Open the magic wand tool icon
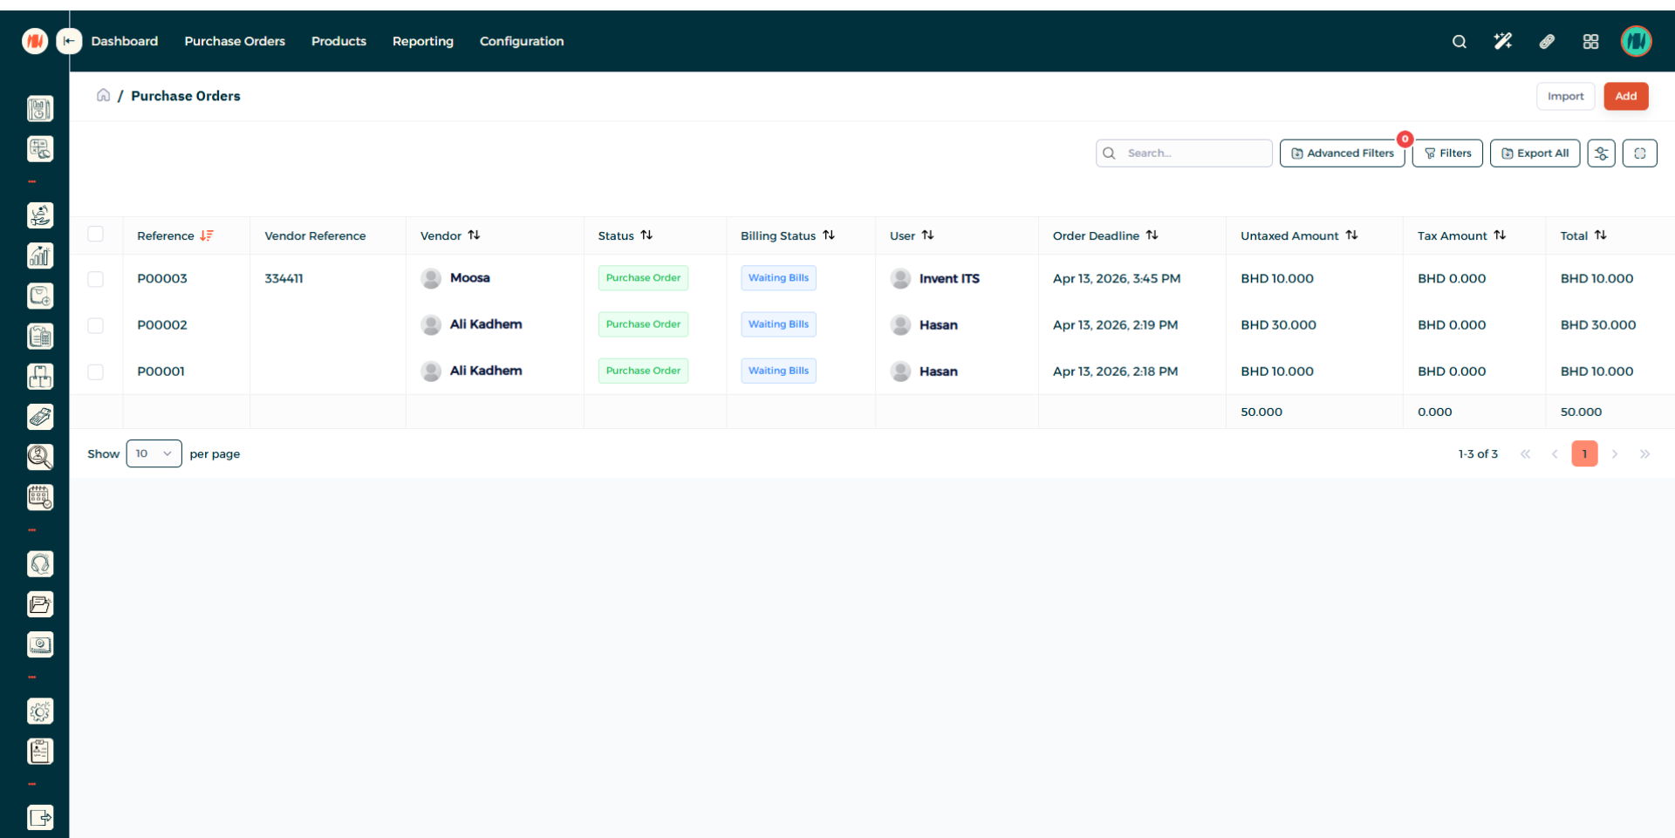 click(1502, 42)
